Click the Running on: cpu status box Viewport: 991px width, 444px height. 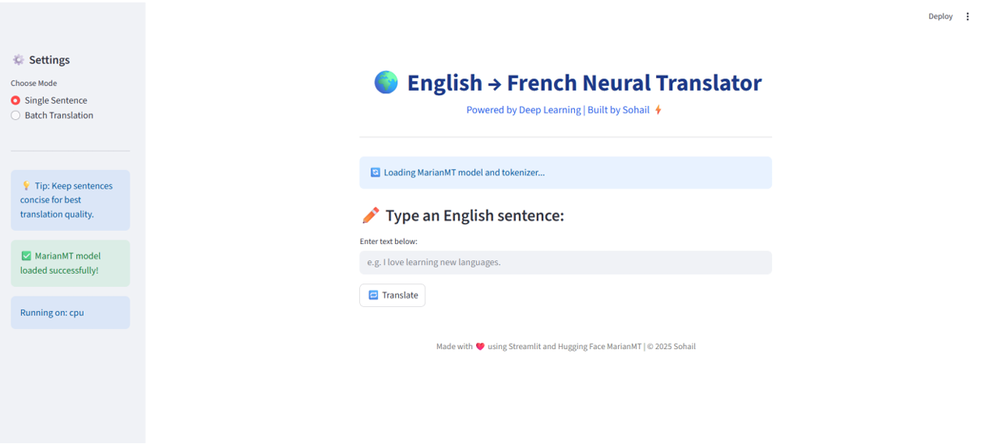click(70, 313)
